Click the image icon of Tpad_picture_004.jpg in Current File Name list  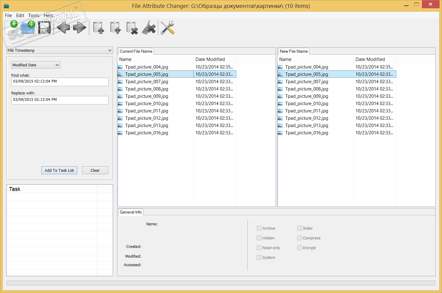pyautogui.click(x=120, y=67)
